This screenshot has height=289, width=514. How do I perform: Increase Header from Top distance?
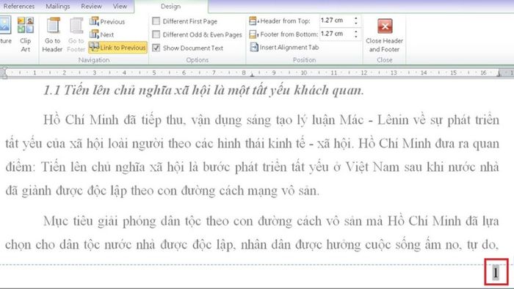click(x=356, y=18)
